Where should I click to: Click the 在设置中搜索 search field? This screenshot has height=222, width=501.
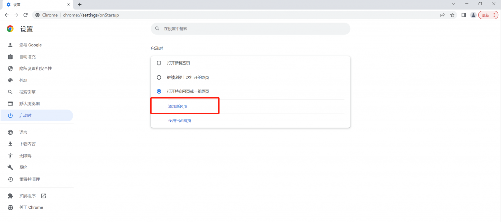[250, 29]
